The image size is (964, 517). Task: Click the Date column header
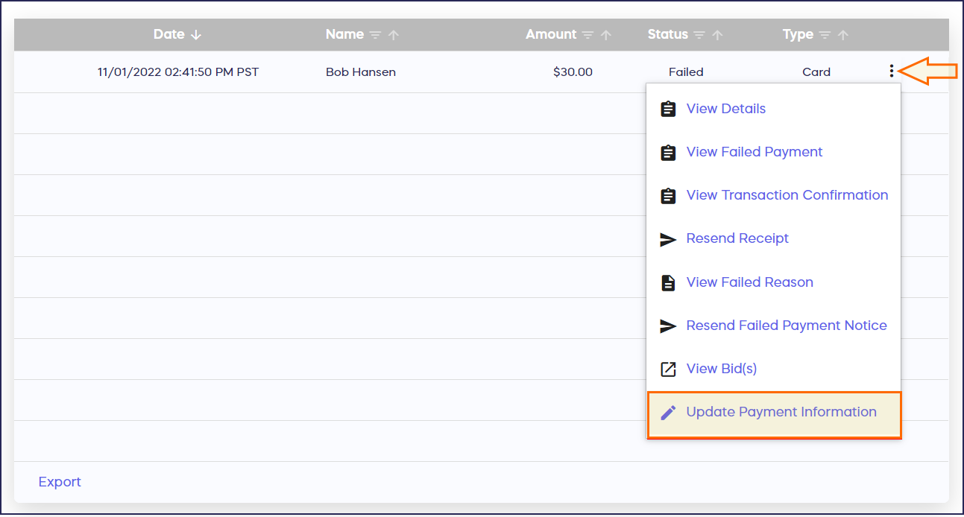(x=168, y=34)
